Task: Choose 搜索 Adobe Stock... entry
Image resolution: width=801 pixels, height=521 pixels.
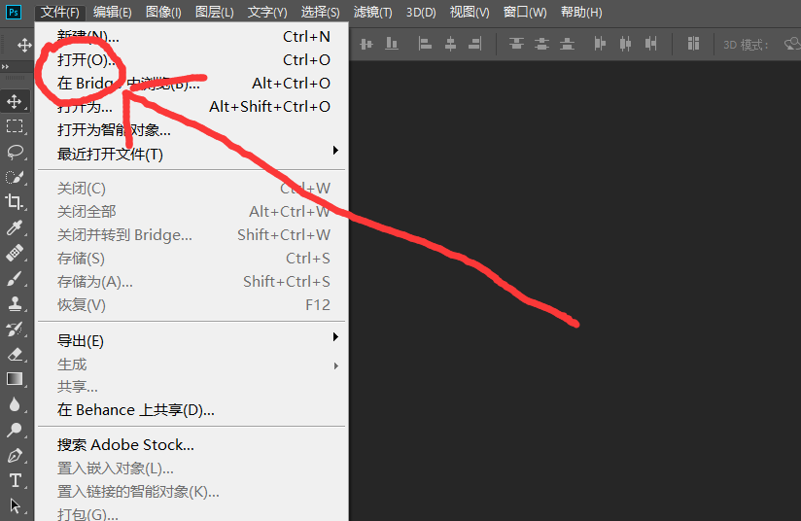Action: click(x=192, y=444)
